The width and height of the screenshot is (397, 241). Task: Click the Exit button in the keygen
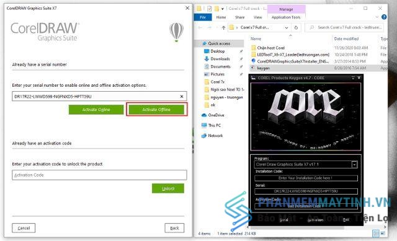click(x=346, y=219)
